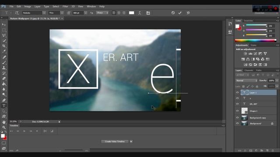
Task: Select the Clone Stamp tool
Action: pyautogui.click(x=4, y=68)
